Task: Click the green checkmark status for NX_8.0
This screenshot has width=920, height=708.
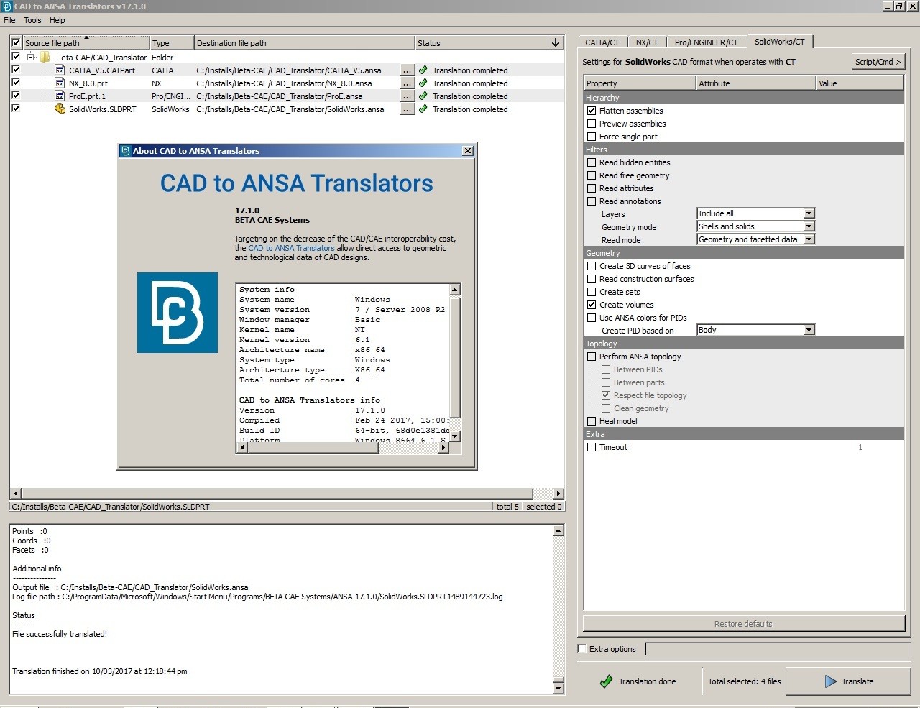Action: click(x=423, y=83)
